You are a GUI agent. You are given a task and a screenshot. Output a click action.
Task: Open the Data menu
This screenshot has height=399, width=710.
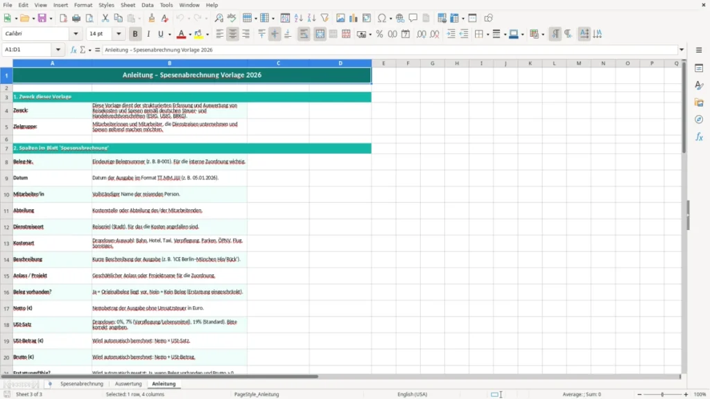pos(147,5)
